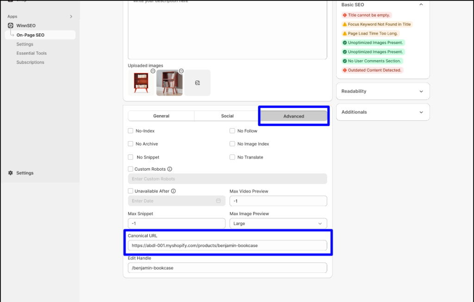Enable the No-Index checkbox
This screenshot has width=474, height=302.
point(131,131)
